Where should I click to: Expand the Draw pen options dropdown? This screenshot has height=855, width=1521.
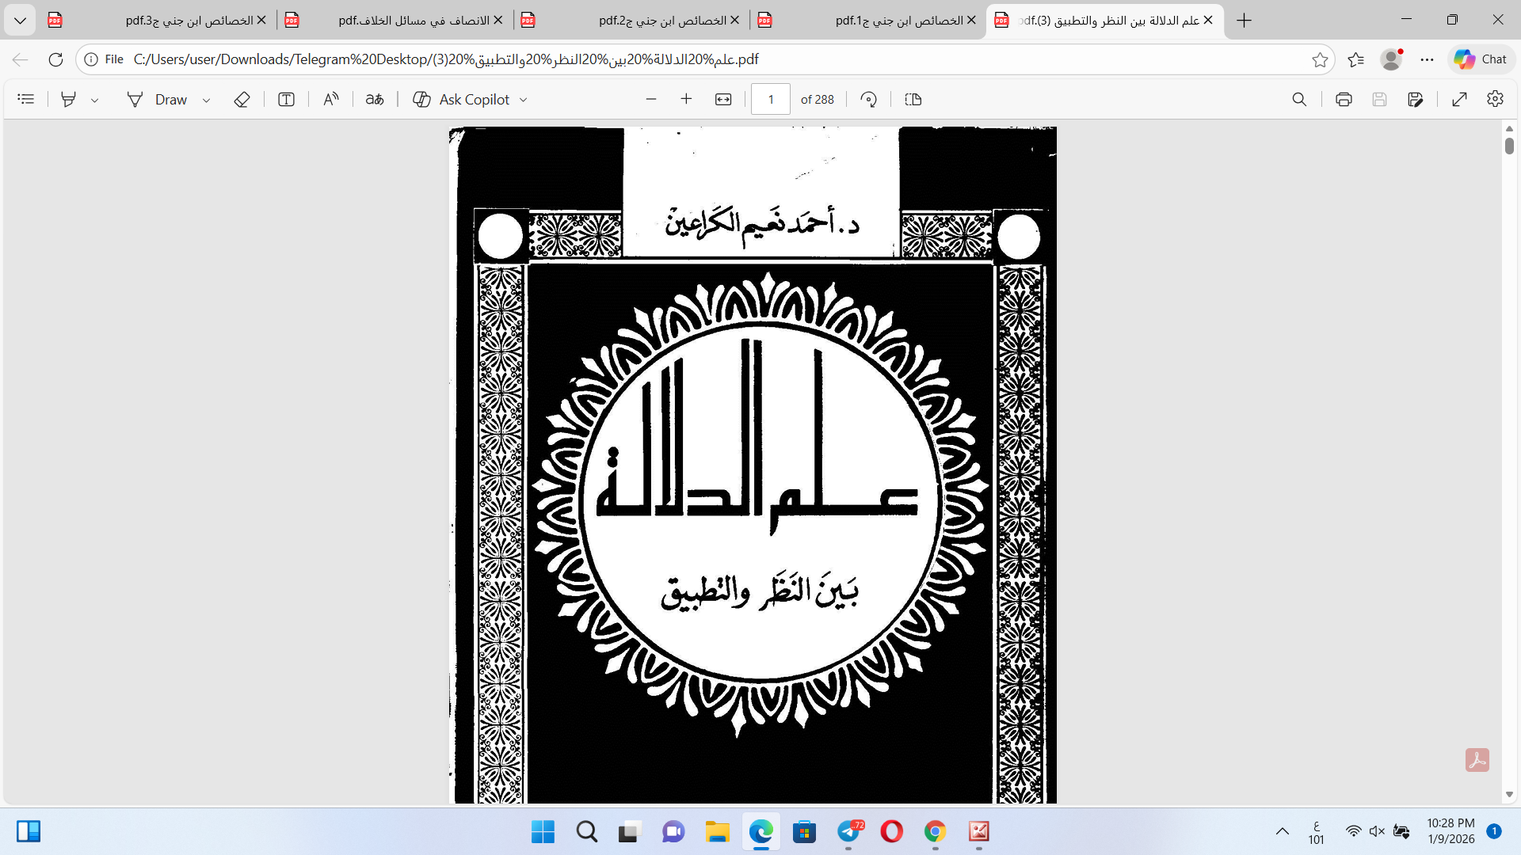click(x=207, y=100)
